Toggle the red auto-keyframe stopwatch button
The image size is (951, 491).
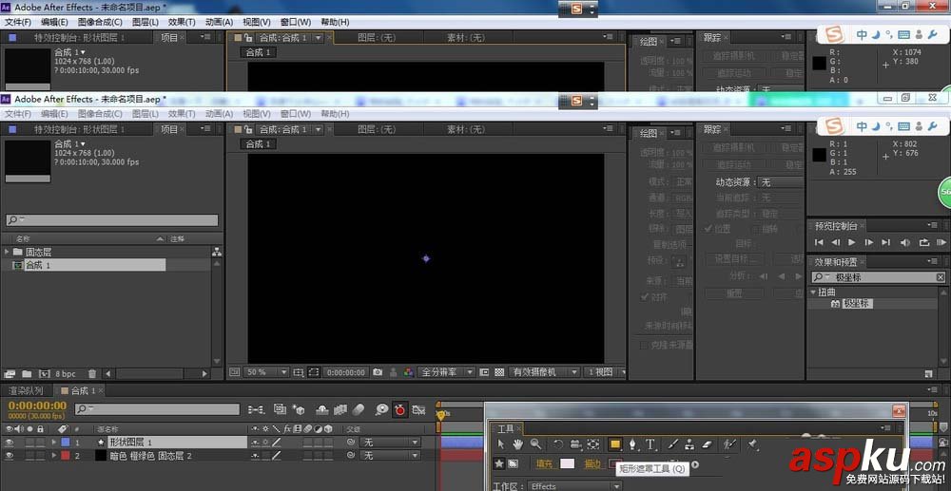(399, 410)
